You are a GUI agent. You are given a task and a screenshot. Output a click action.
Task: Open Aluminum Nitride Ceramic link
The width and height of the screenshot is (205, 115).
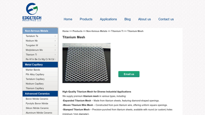tap(39, 113)
